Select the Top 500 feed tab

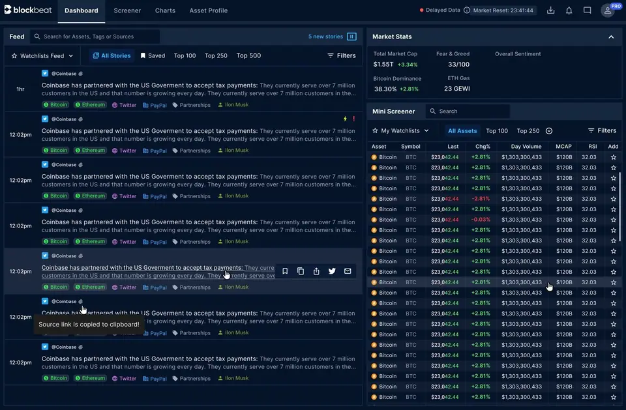248,56
